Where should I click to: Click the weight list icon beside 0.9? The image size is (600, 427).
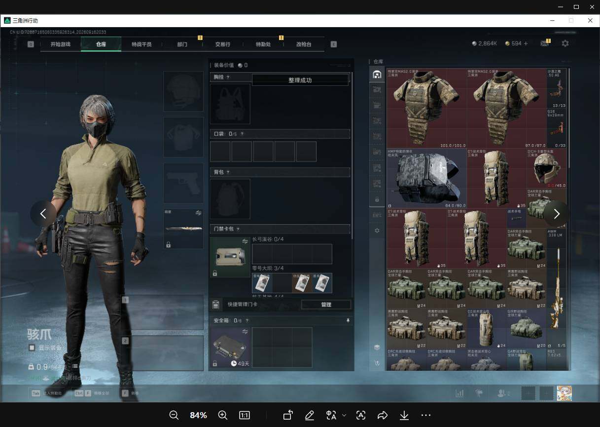tap(75, 366)
